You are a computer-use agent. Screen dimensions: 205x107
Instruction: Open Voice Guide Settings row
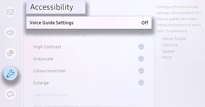click(89, 23)
